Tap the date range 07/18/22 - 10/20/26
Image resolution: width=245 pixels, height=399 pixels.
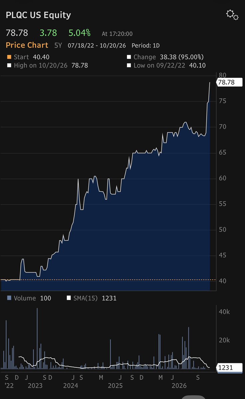pos(97,46)
